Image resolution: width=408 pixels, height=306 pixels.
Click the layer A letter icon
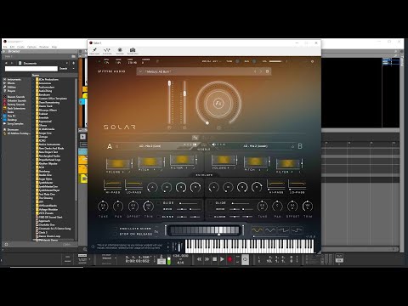click(110, 146)
